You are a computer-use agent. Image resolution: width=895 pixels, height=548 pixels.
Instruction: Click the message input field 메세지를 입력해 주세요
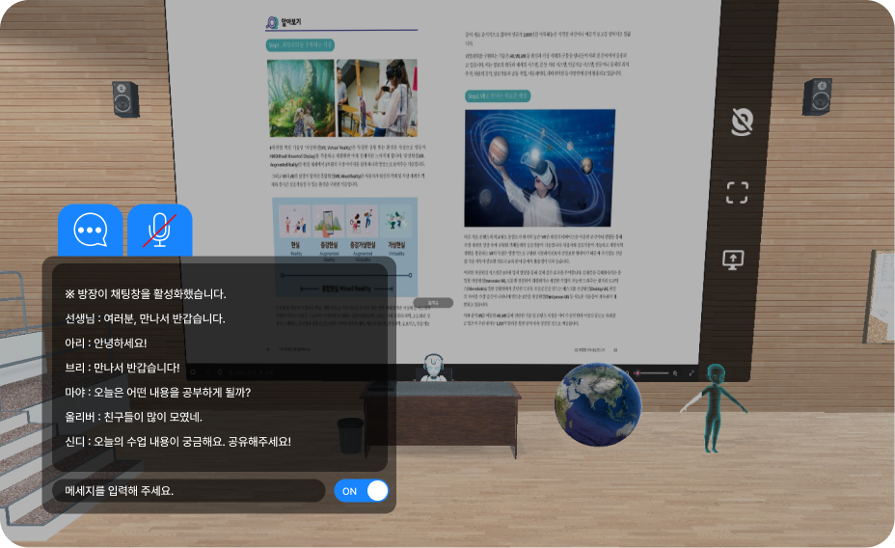(189, 491)
